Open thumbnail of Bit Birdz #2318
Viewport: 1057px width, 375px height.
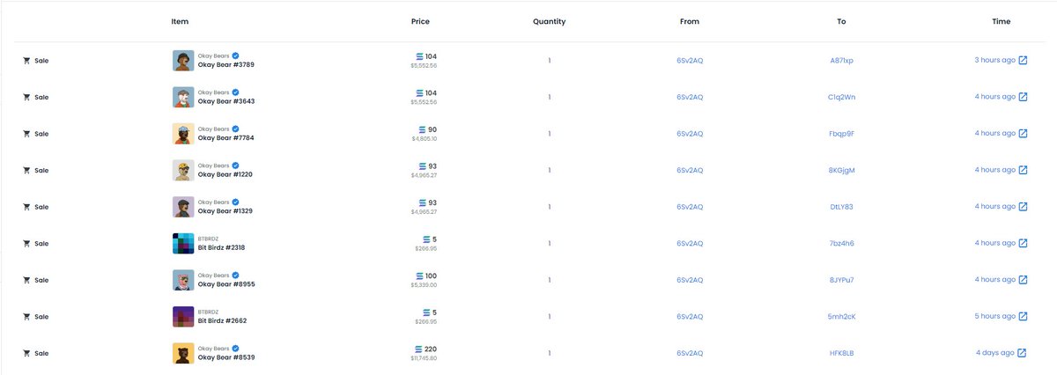pos(183,243)
